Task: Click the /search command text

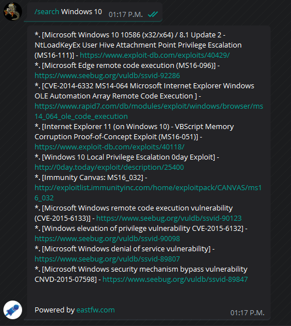Action: (47, 12)
